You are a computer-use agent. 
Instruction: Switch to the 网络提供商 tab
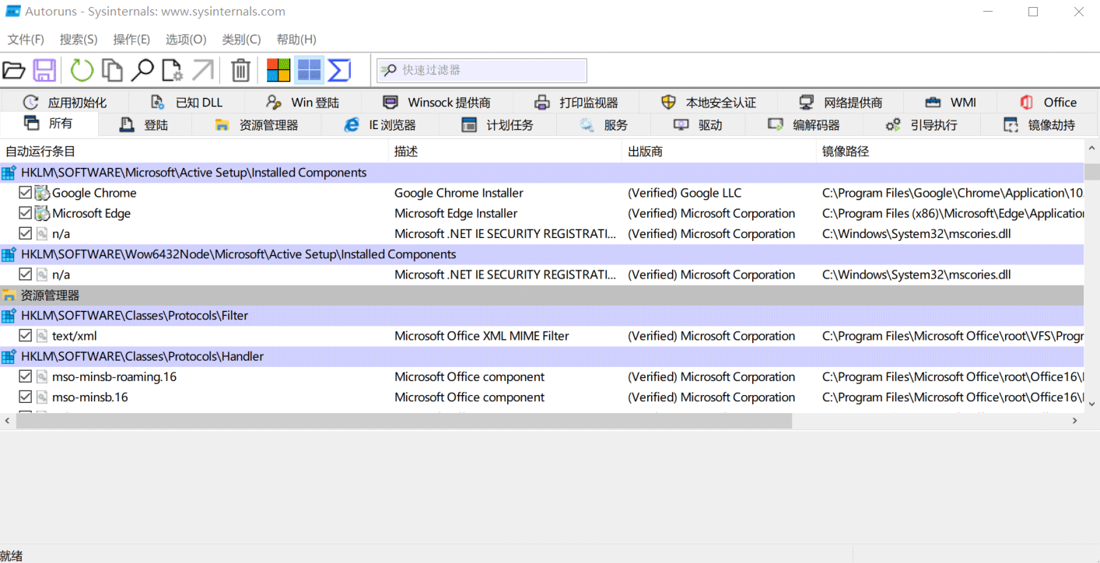pyautogui.click(x=842, y=103)
